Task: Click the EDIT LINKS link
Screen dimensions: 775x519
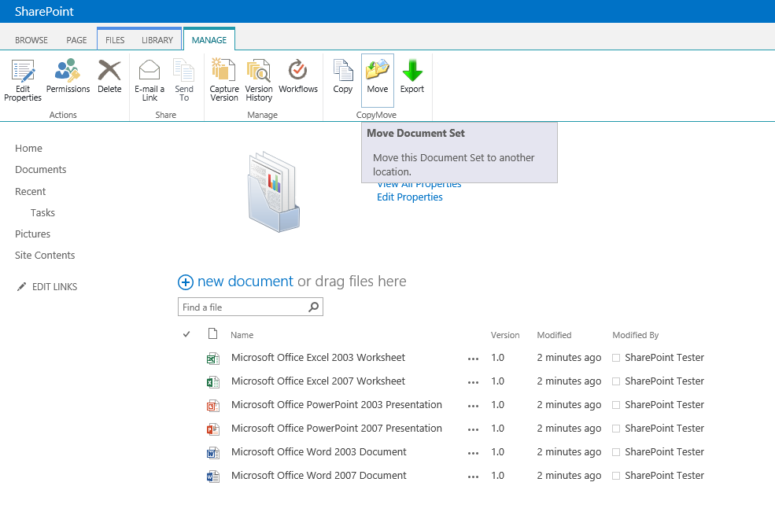Action: point(54,286)
